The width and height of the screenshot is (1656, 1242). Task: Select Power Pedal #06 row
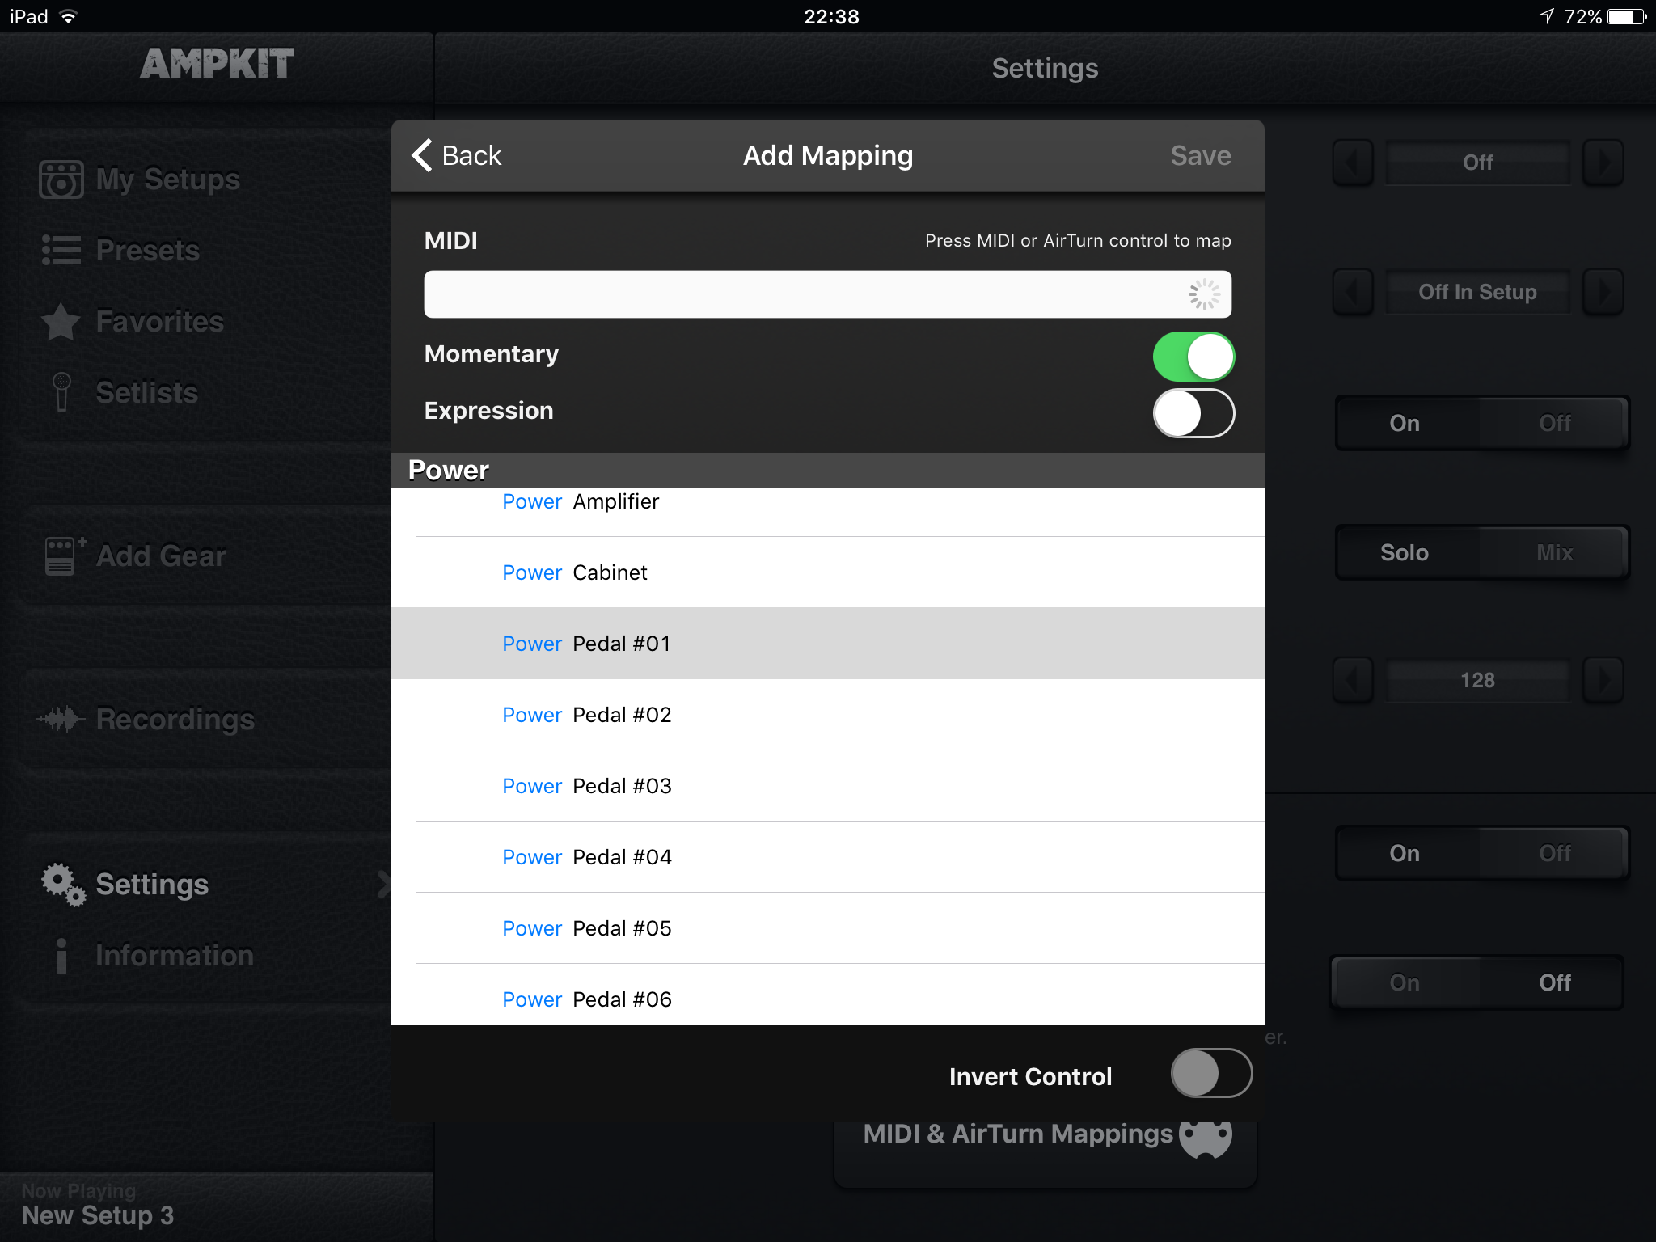828,995
